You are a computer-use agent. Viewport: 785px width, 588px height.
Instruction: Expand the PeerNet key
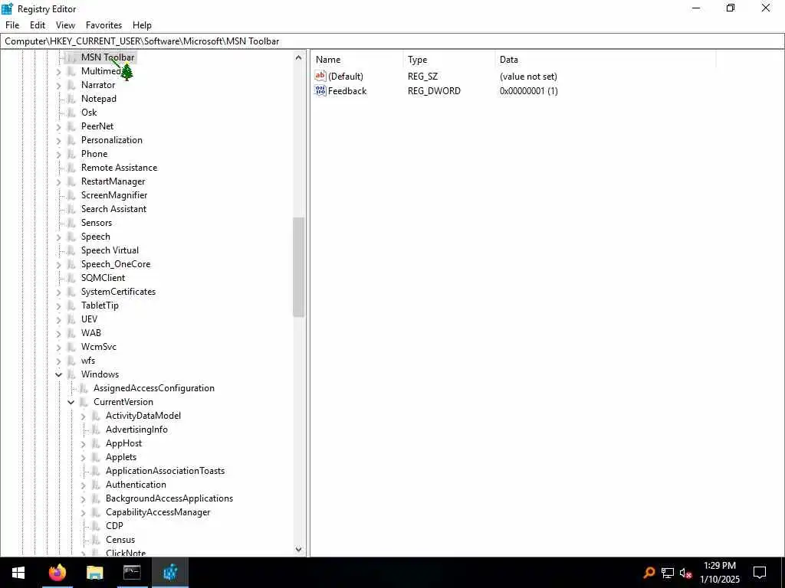tap(58, 127)
